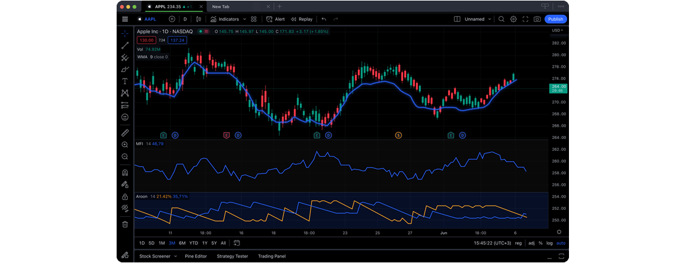Expand the Stock Screener dropdown
The width and height of the screenshot is (685, 263).
click(176, 256)
